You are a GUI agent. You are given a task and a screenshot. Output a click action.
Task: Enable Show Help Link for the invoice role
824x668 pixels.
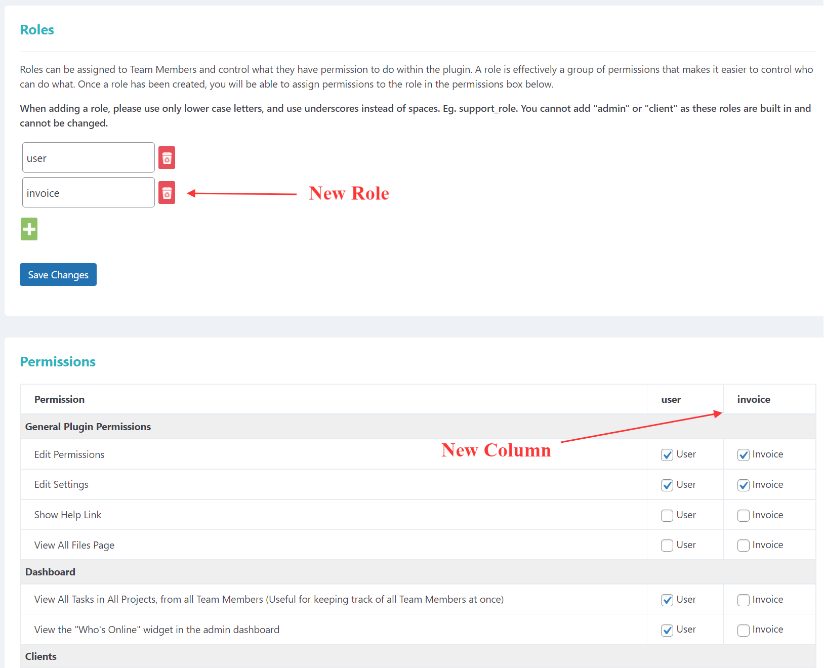pyautogui.click(x=744, y=515)
